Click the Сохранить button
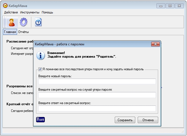This screenshot has height=136, width=187. (x=125, y=120)
